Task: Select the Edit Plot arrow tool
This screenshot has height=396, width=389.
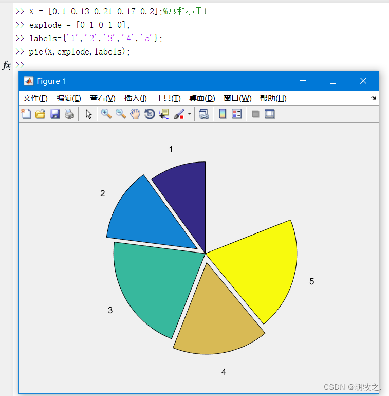Action: [x=88, y=114]
